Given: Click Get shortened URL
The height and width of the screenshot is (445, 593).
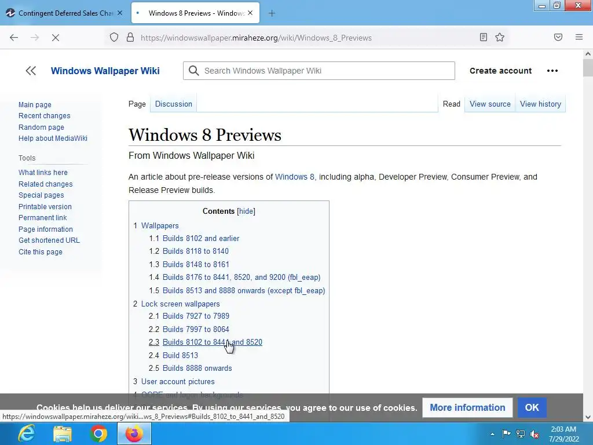Looking at the screenshot, I should (x=49, y=240).
